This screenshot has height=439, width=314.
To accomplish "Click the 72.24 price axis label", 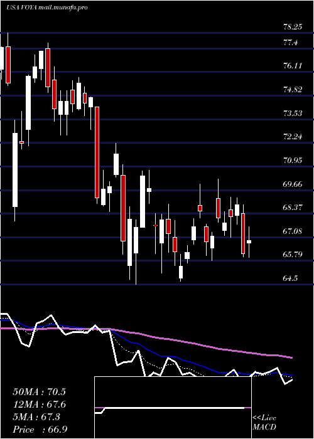I will tap(293, 137).
